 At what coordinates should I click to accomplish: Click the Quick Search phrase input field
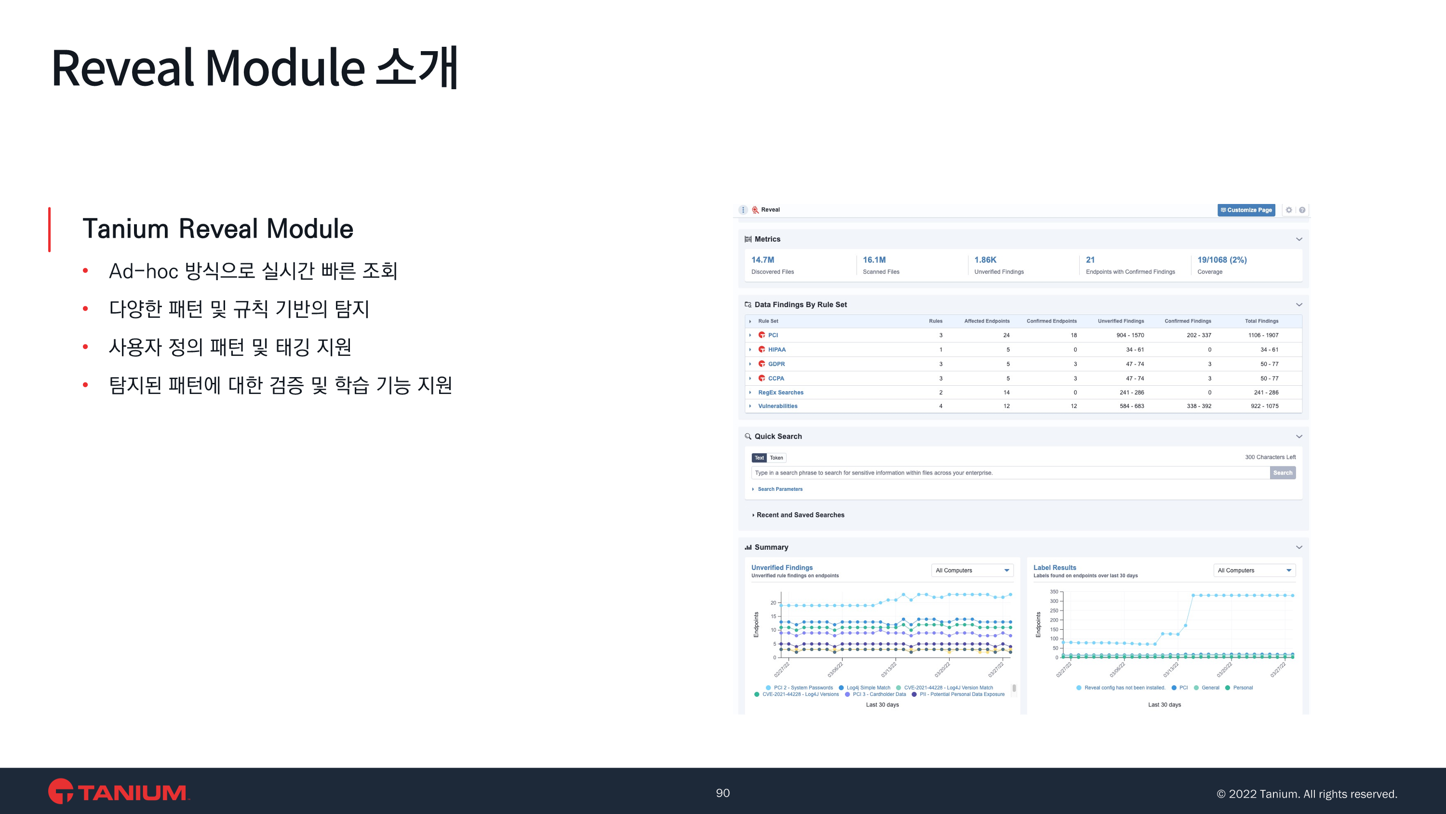tap(1010, 473)
